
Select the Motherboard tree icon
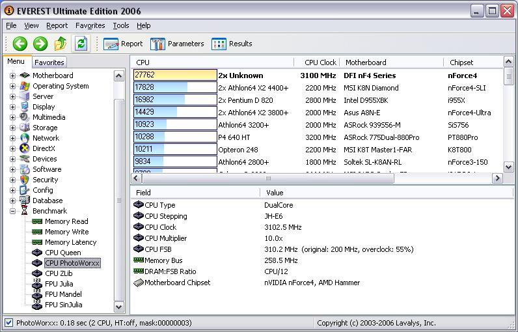pos(25,76)
